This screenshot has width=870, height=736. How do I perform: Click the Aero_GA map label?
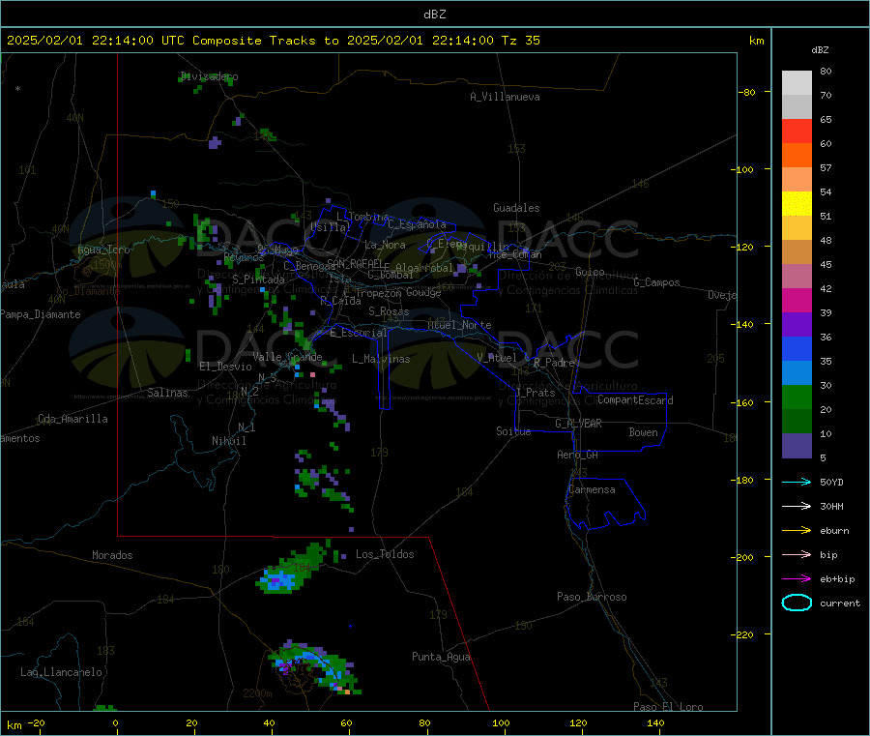[x=578, y=455]
